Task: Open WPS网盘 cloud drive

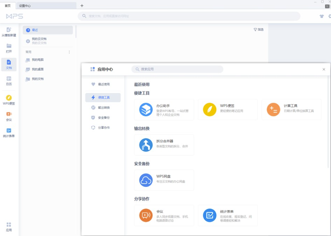Action: tap(164, 180)
